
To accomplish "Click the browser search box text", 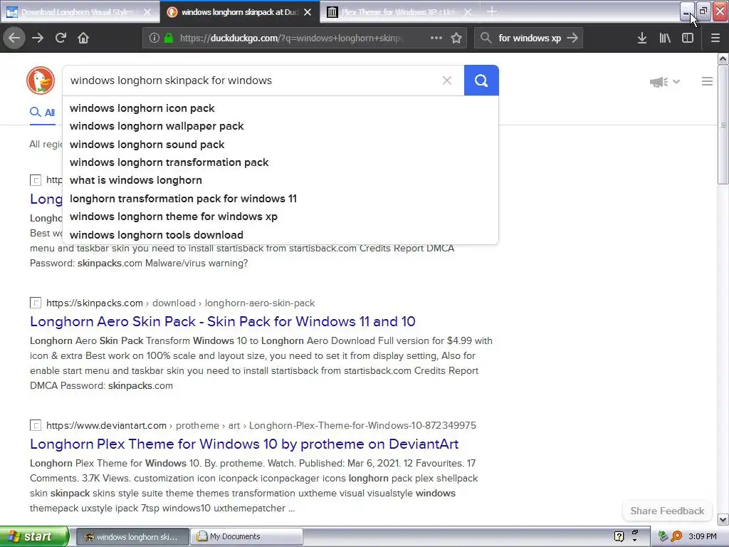I will click(530, 38).
